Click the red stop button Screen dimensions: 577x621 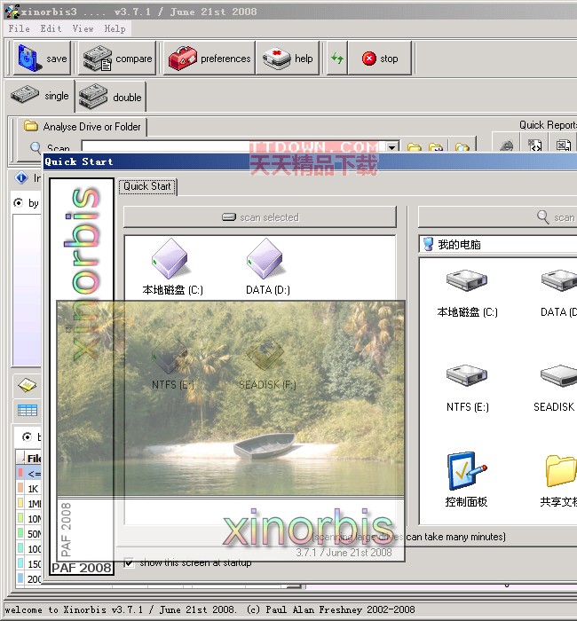380,59
